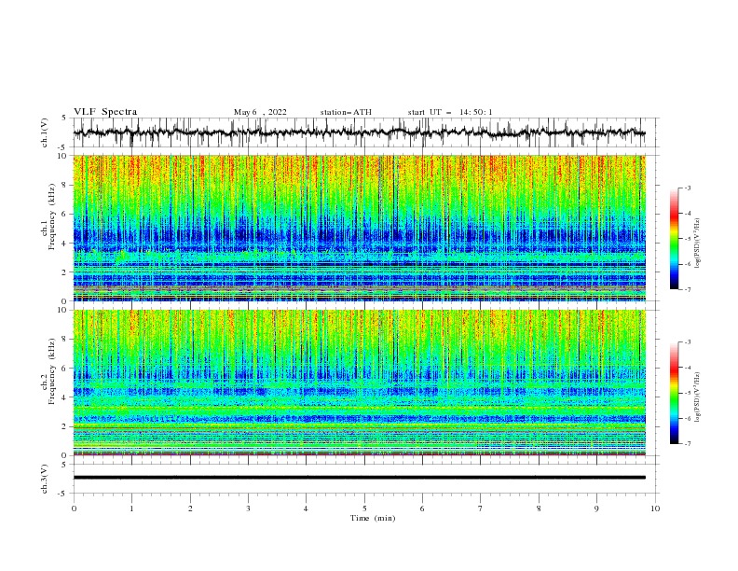Click the "ch.3(V)" axis label

click(45, 480)
